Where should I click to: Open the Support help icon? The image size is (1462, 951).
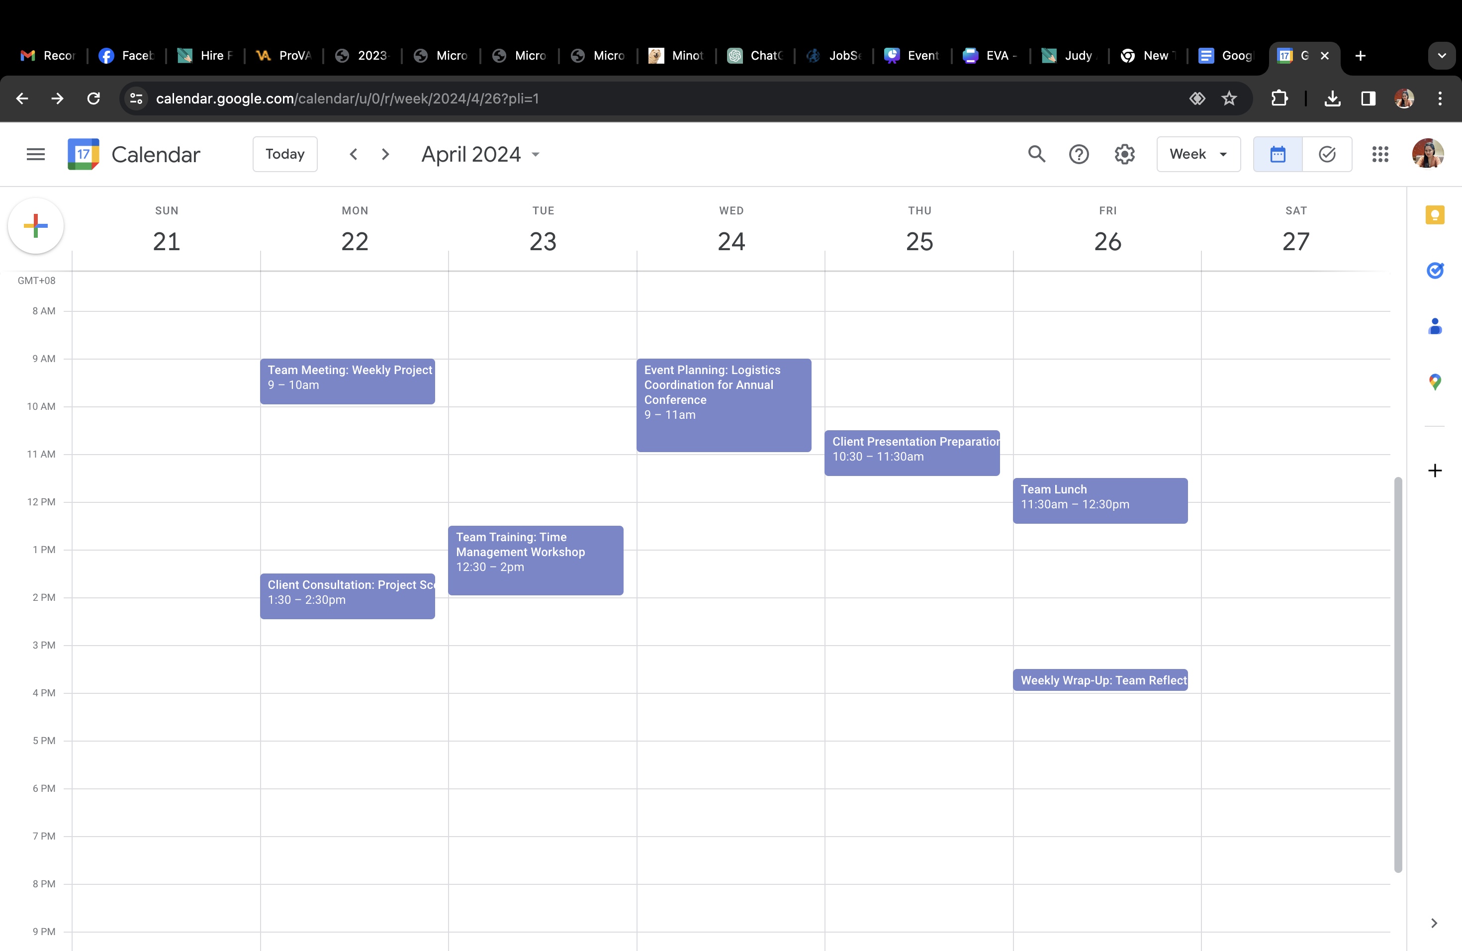(1079, 154)
